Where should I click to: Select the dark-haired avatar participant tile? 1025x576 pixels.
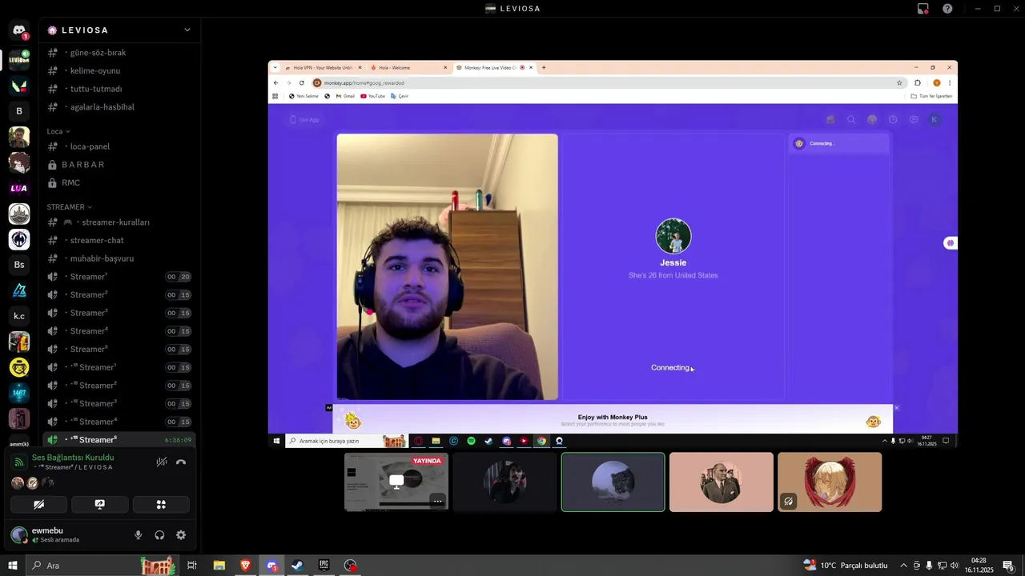coord(504,482)
